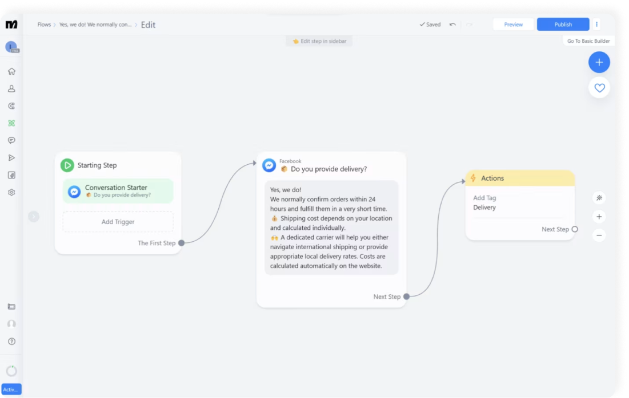Screen dimensions: 629x398
Task: Zoom out using the minus control
Action: 598,235
